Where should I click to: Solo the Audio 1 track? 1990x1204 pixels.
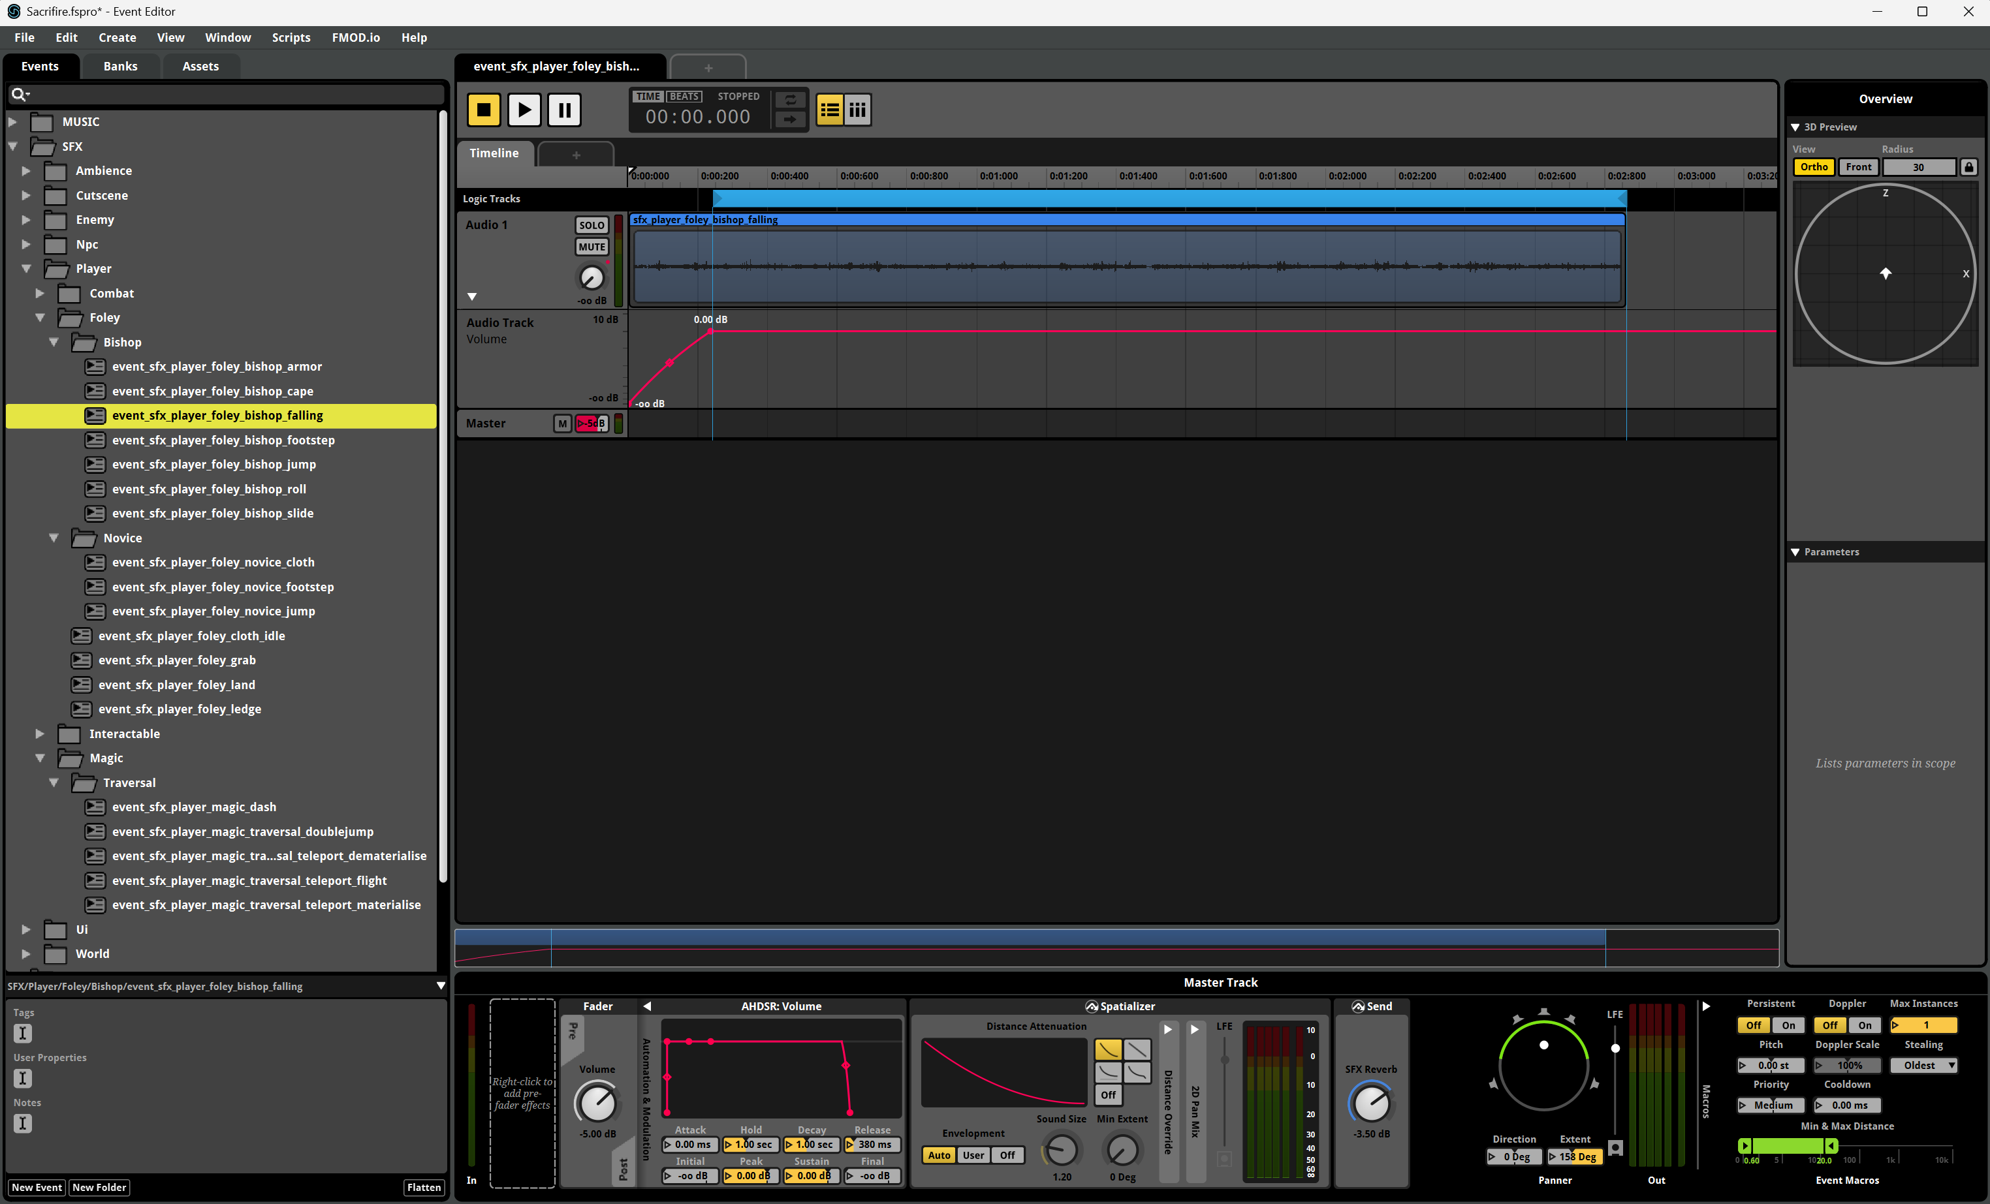[591, 225]
